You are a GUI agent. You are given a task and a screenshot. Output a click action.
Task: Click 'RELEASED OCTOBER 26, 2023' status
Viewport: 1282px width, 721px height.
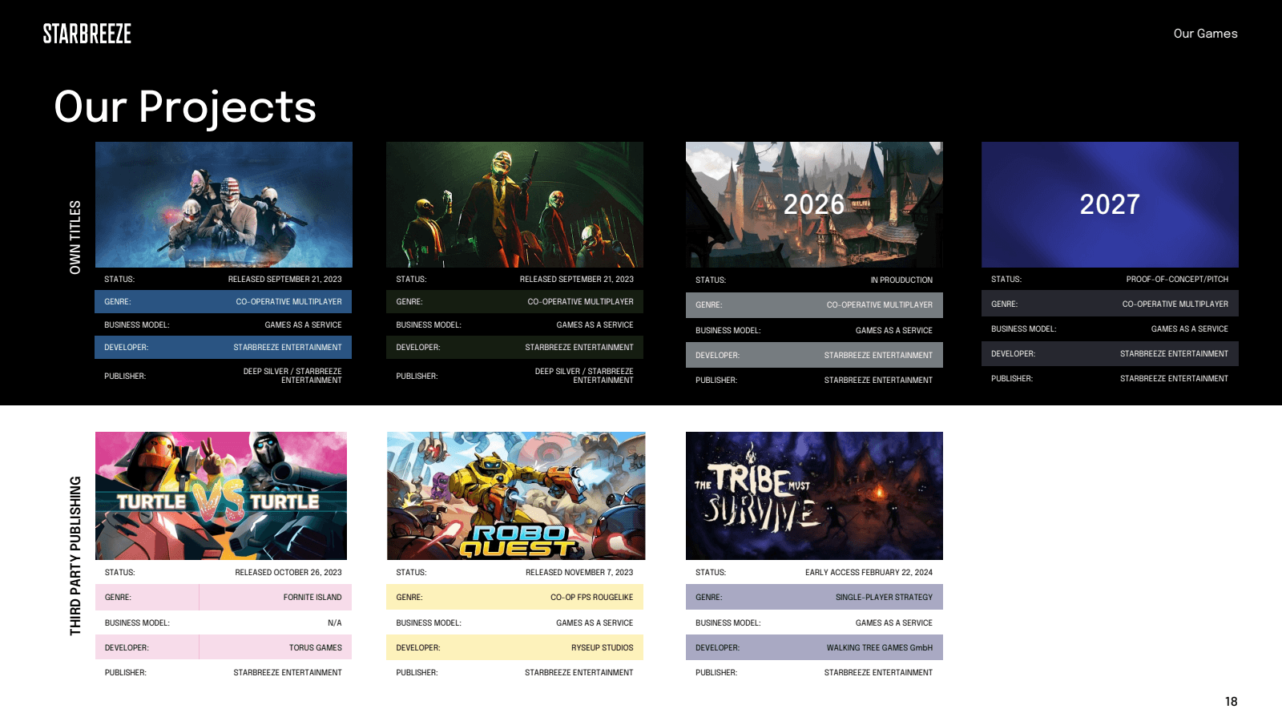288,573
